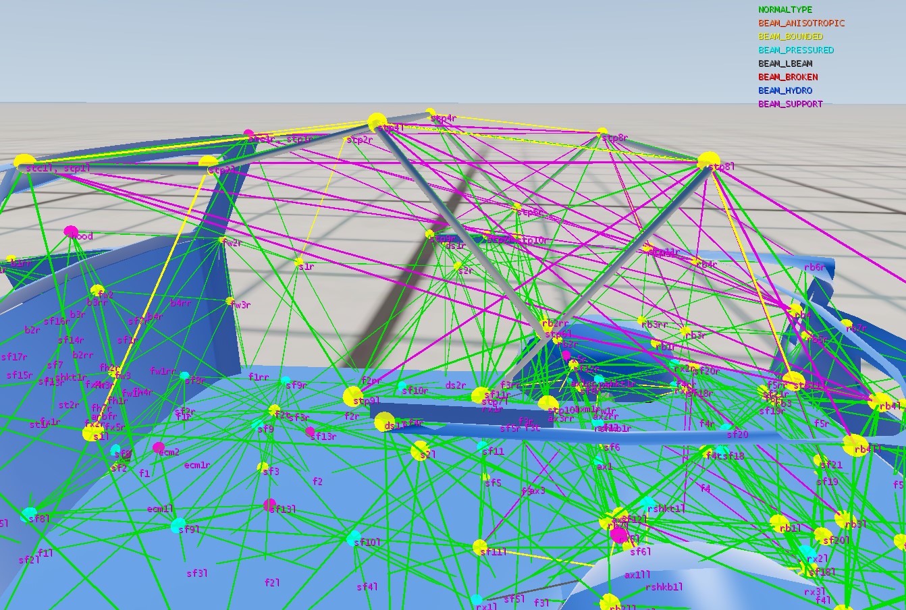
Task: Select the 'sf5' node label
Action: coord(493,483)
